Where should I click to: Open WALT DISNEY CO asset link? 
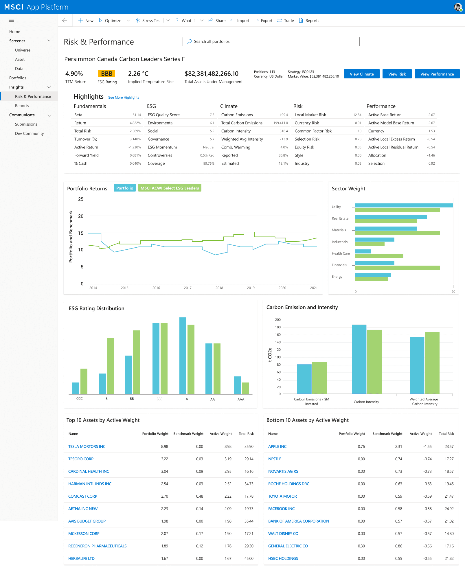(283, 534)
